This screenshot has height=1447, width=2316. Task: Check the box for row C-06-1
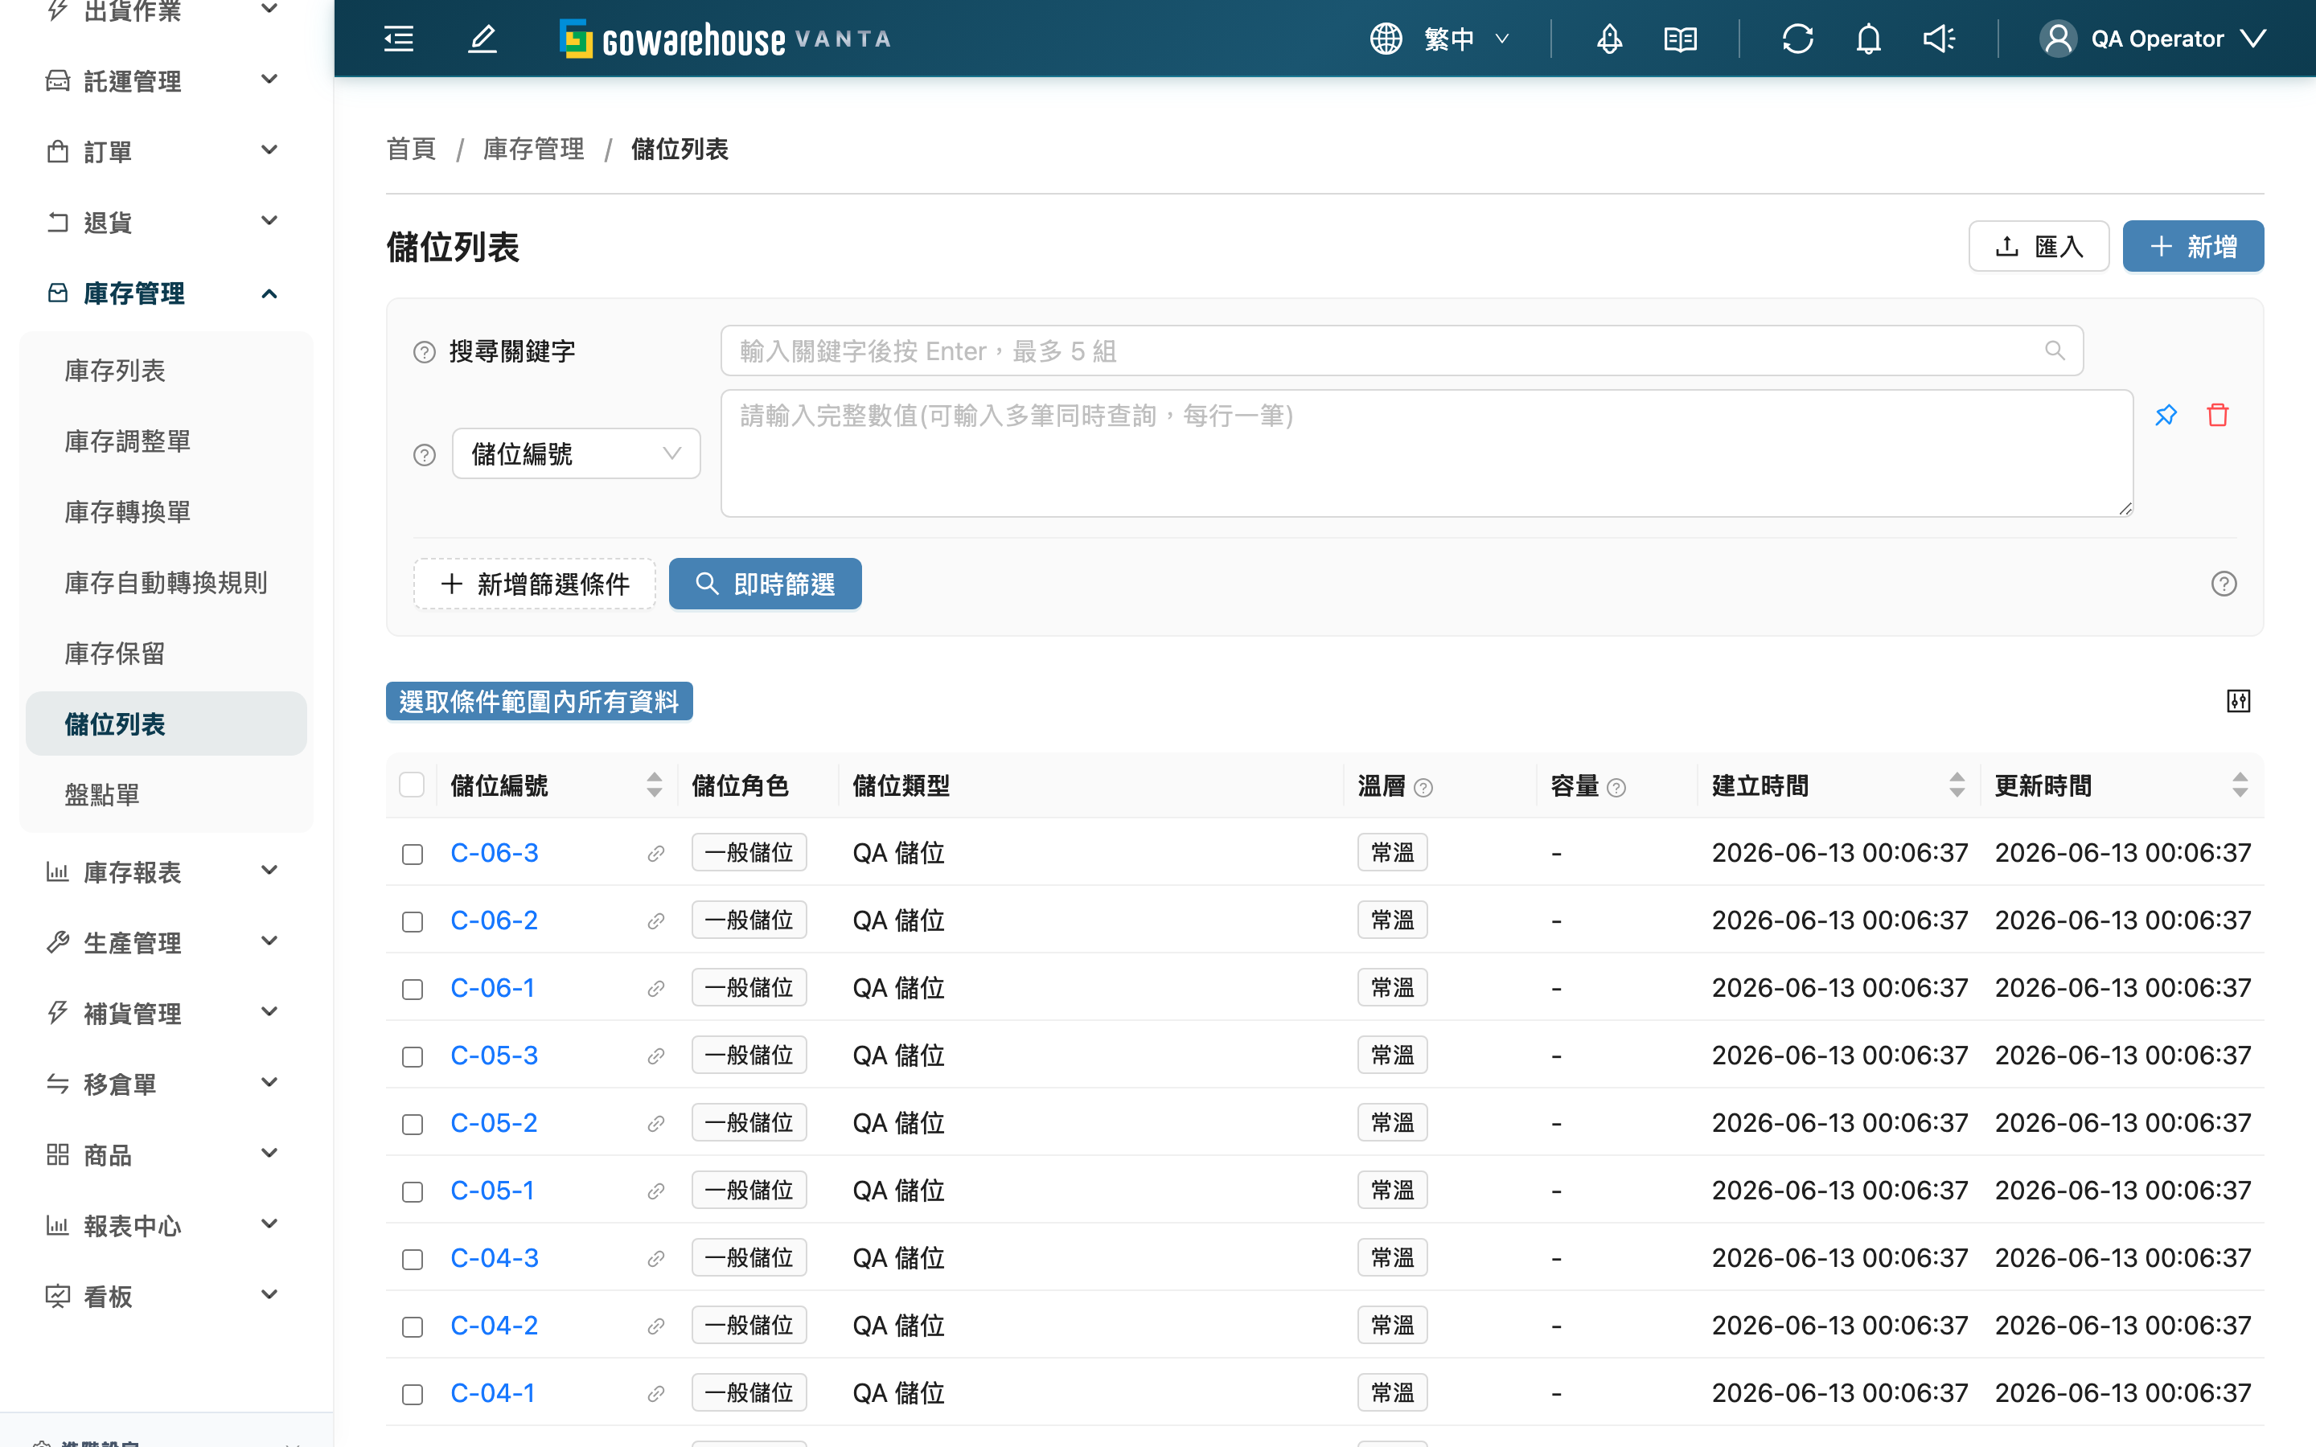[413, 989]
